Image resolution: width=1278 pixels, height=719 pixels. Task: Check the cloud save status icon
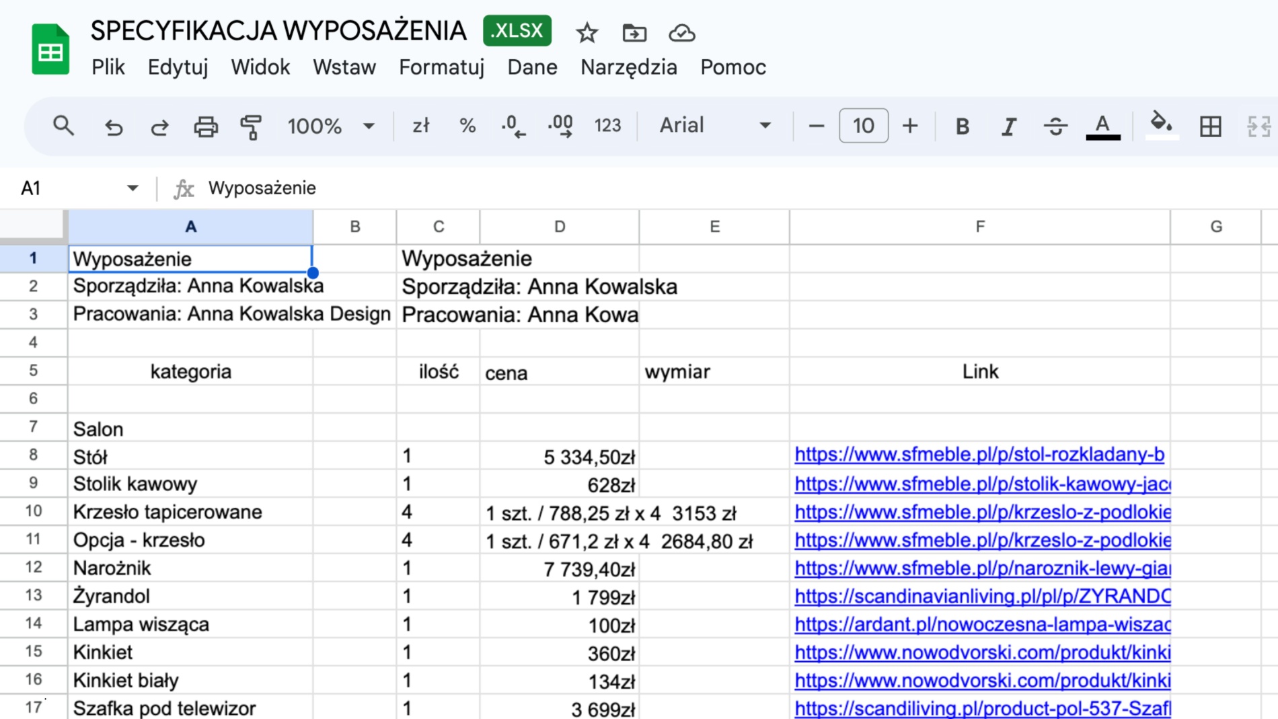pos(681,32)
